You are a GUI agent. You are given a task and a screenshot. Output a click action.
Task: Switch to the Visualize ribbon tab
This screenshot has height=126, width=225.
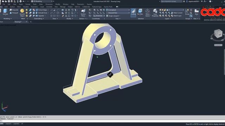click(x=26, y=7)
